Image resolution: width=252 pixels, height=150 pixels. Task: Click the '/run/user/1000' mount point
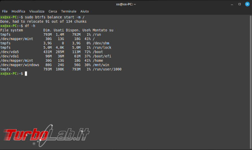[x=107, y=69]
